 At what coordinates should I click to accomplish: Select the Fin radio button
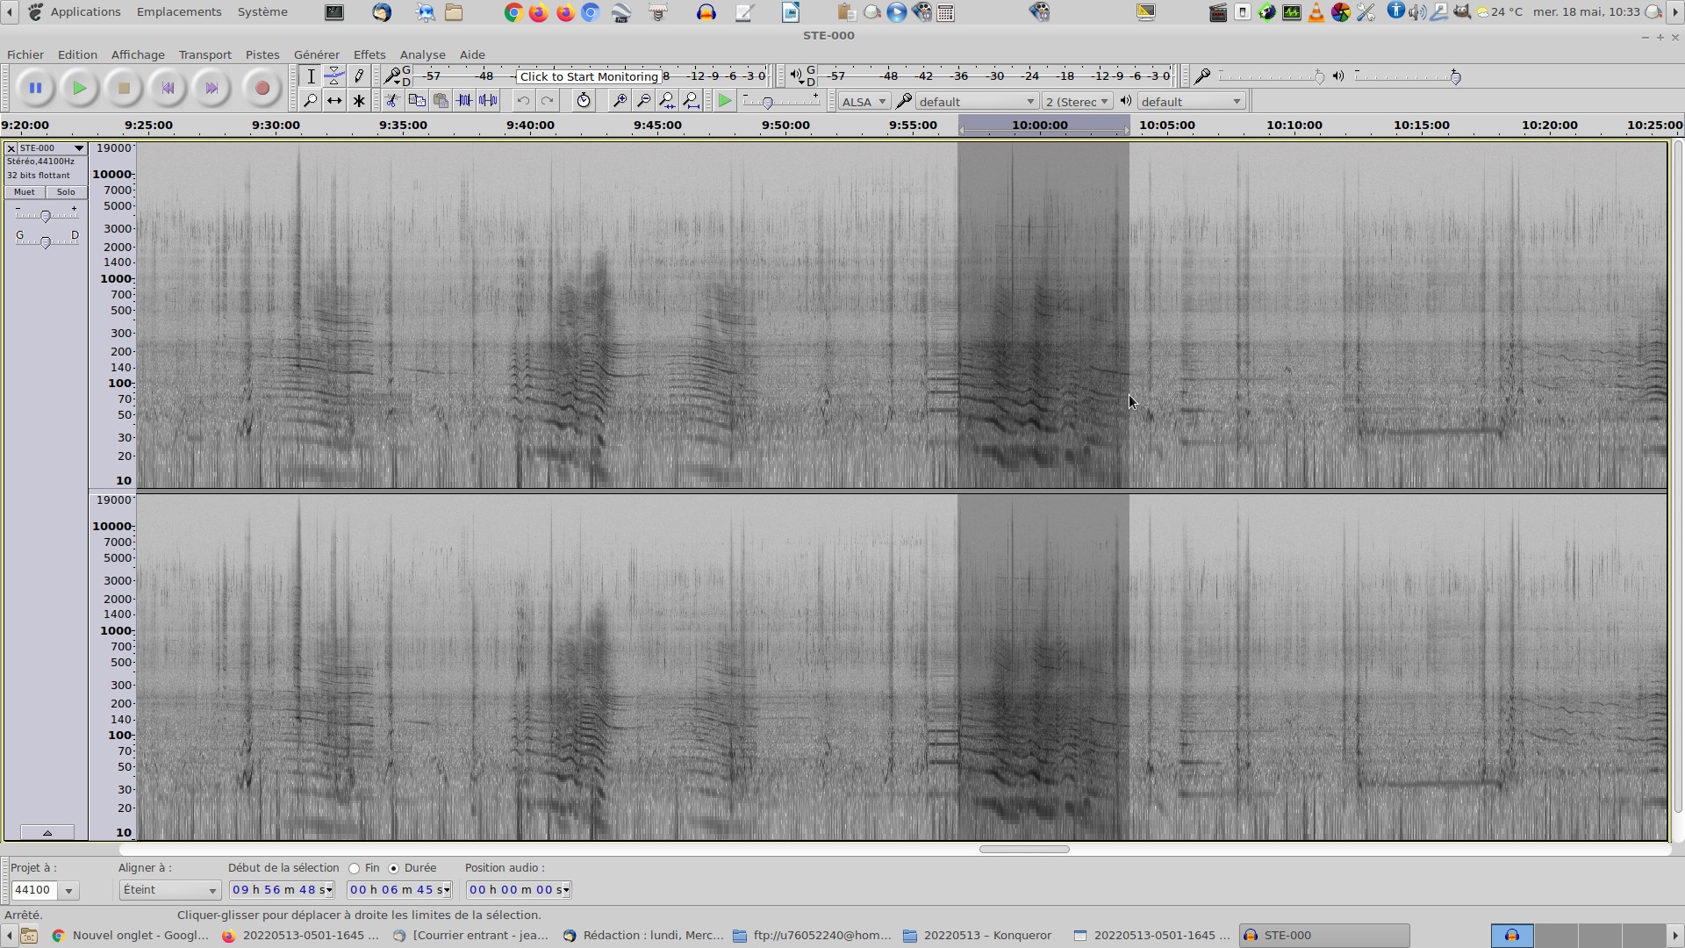(355, 868)
